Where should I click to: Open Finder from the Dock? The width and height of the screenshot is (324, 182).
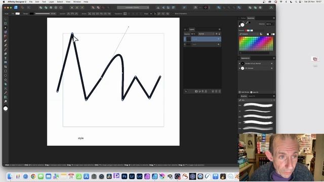[x=10, y=176]
